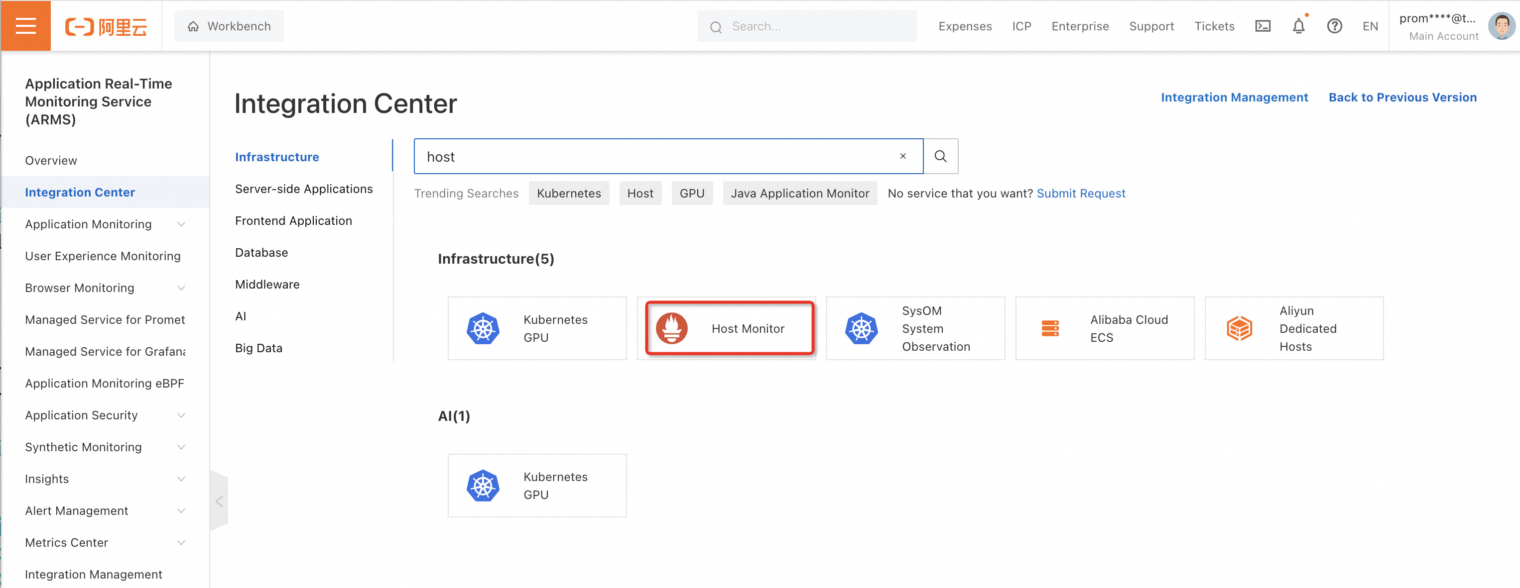The image size is (1520, 588).
Task: Run the search with the magnifier button
Action: coord(941,156)
